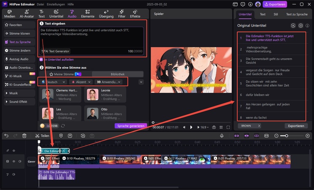
Task: Open the Untertitel tools tab
Action: click(56, 14)
